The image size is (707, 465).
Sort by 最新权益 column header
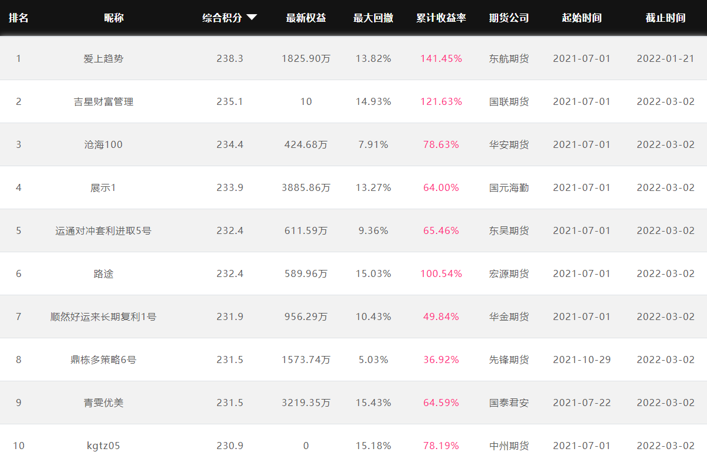click(306, 18)
